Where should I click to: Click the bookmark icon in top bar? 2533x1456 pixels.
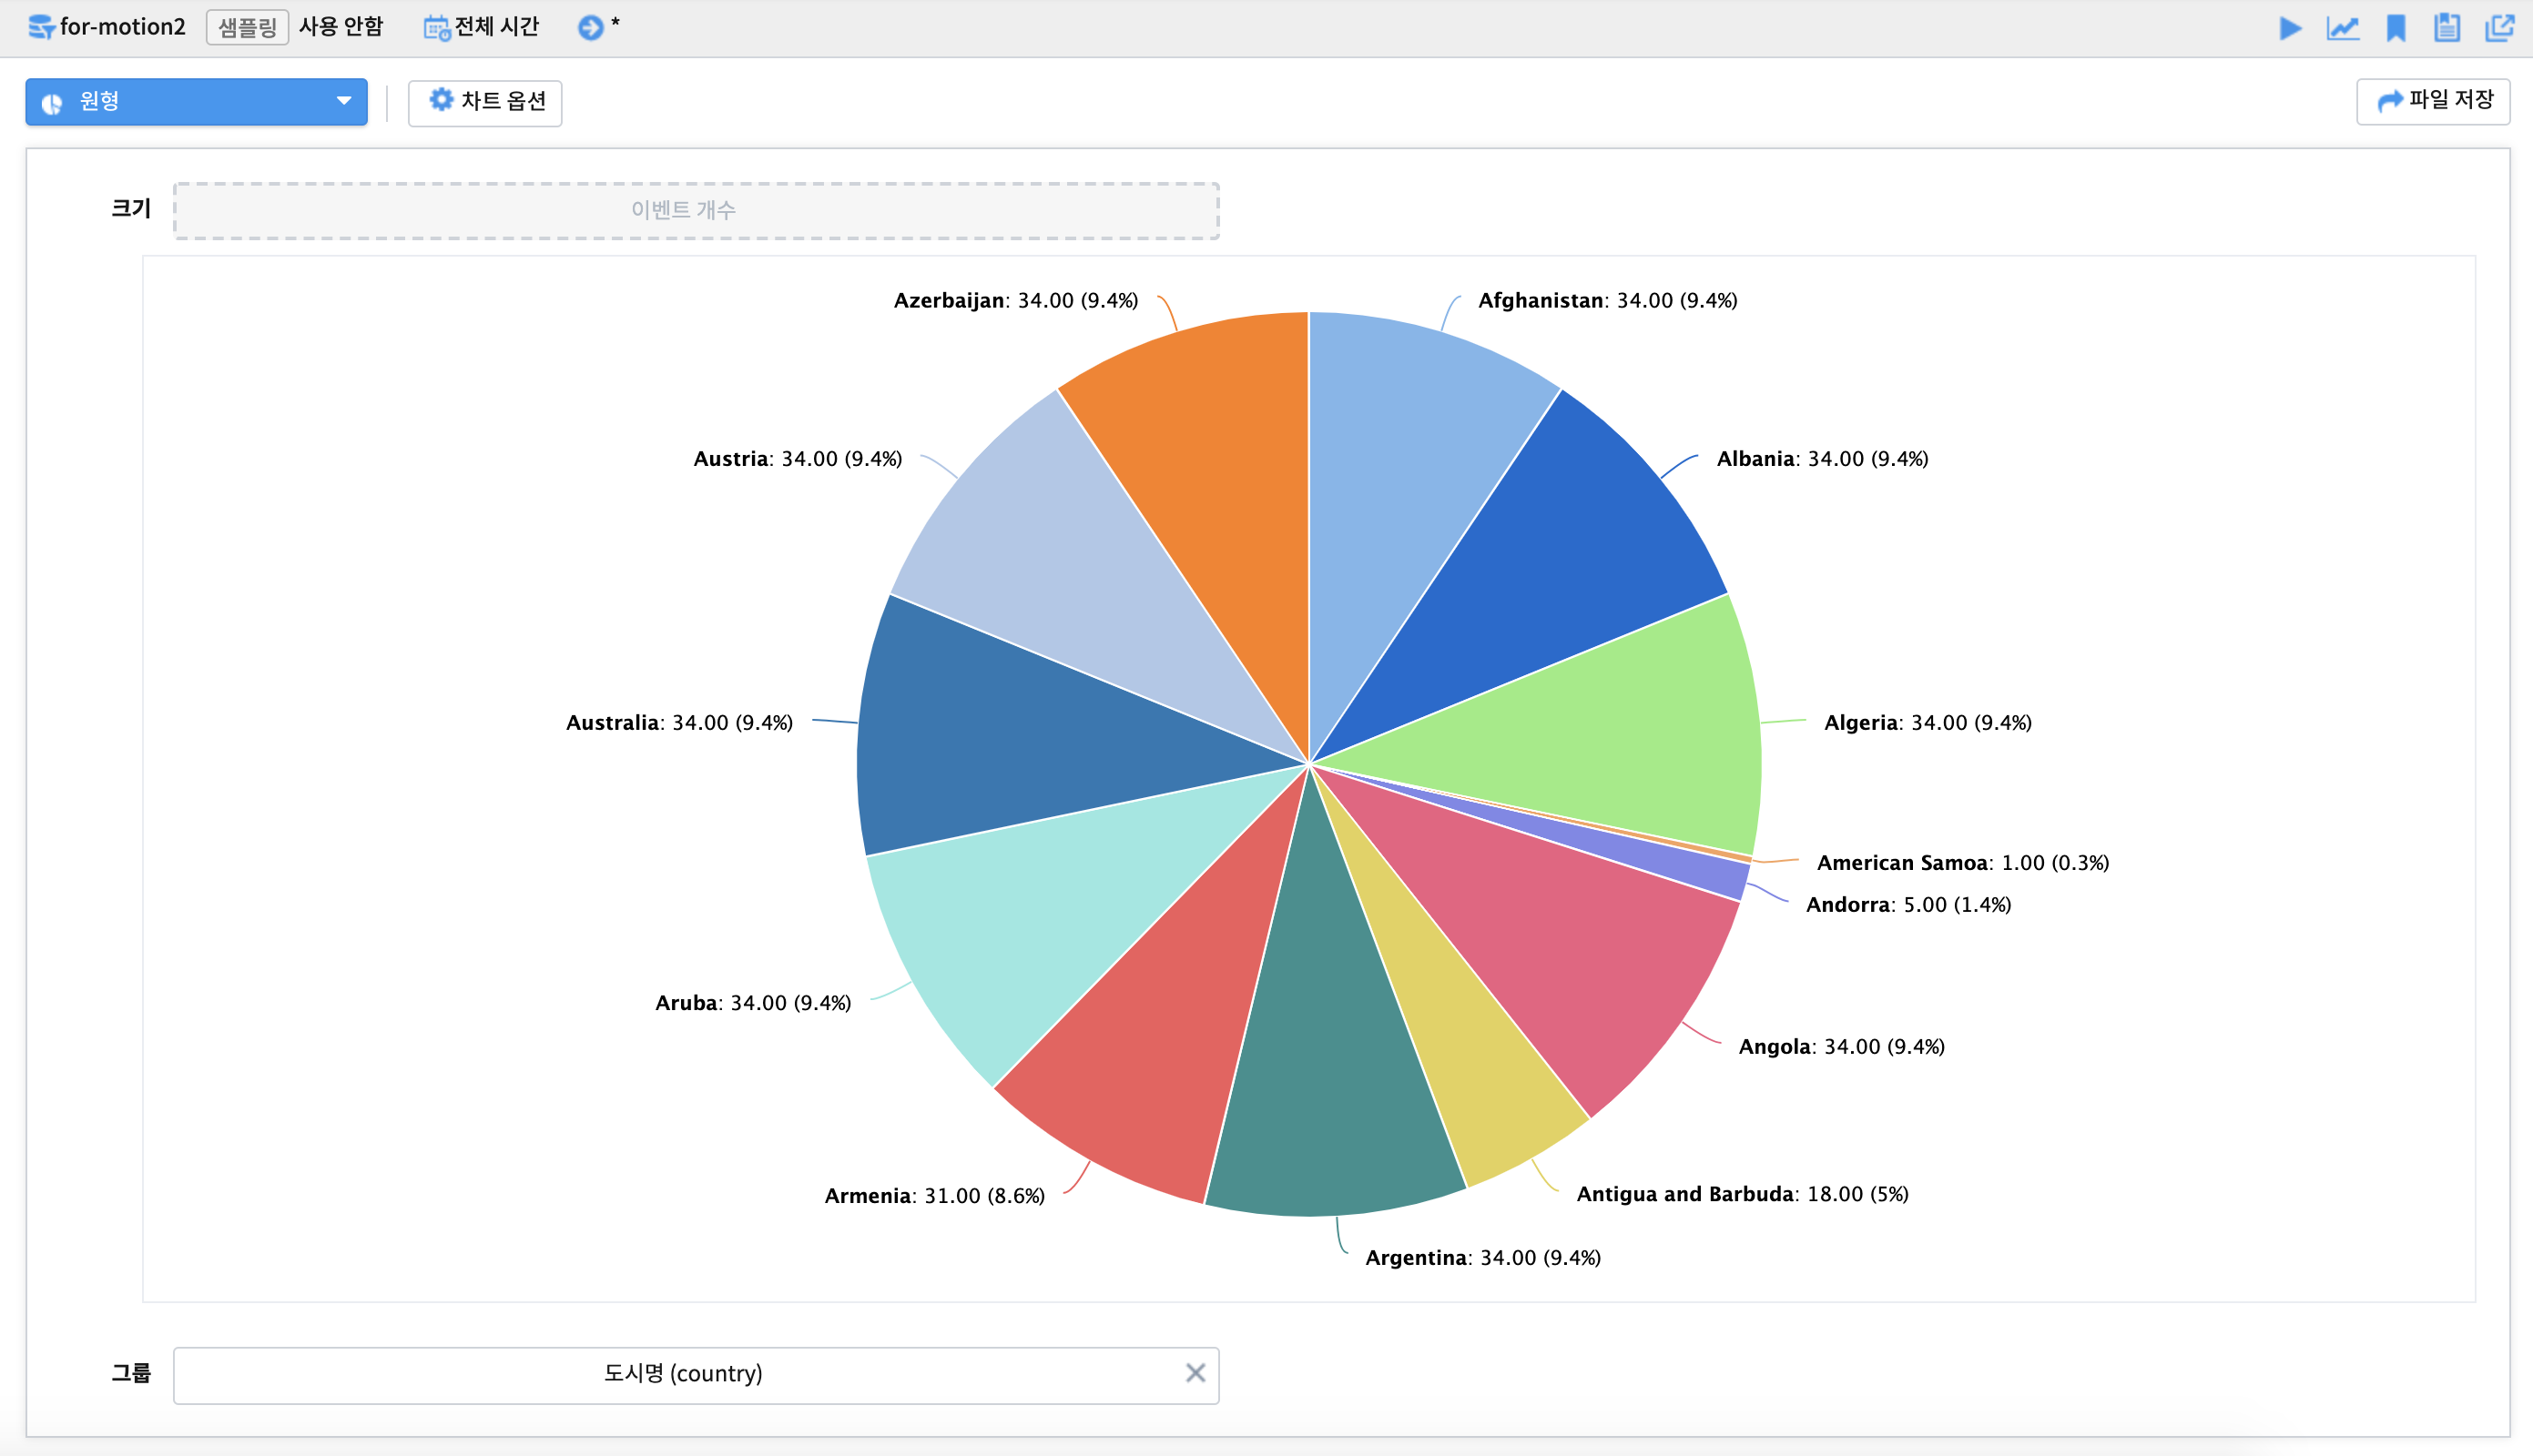2396,28
